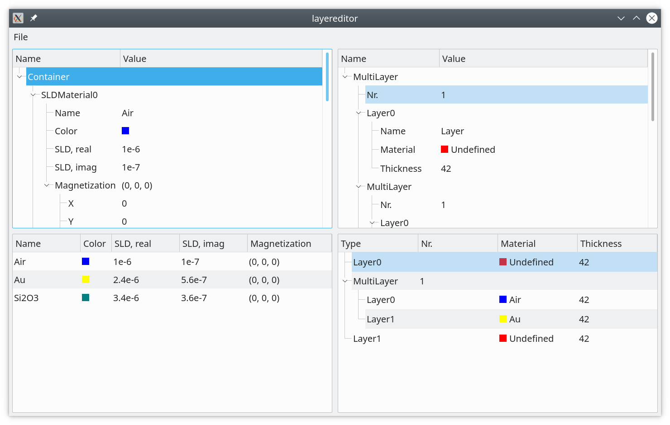
Task: Click Nr. value under nested MultiLayer
Action: 443,205
